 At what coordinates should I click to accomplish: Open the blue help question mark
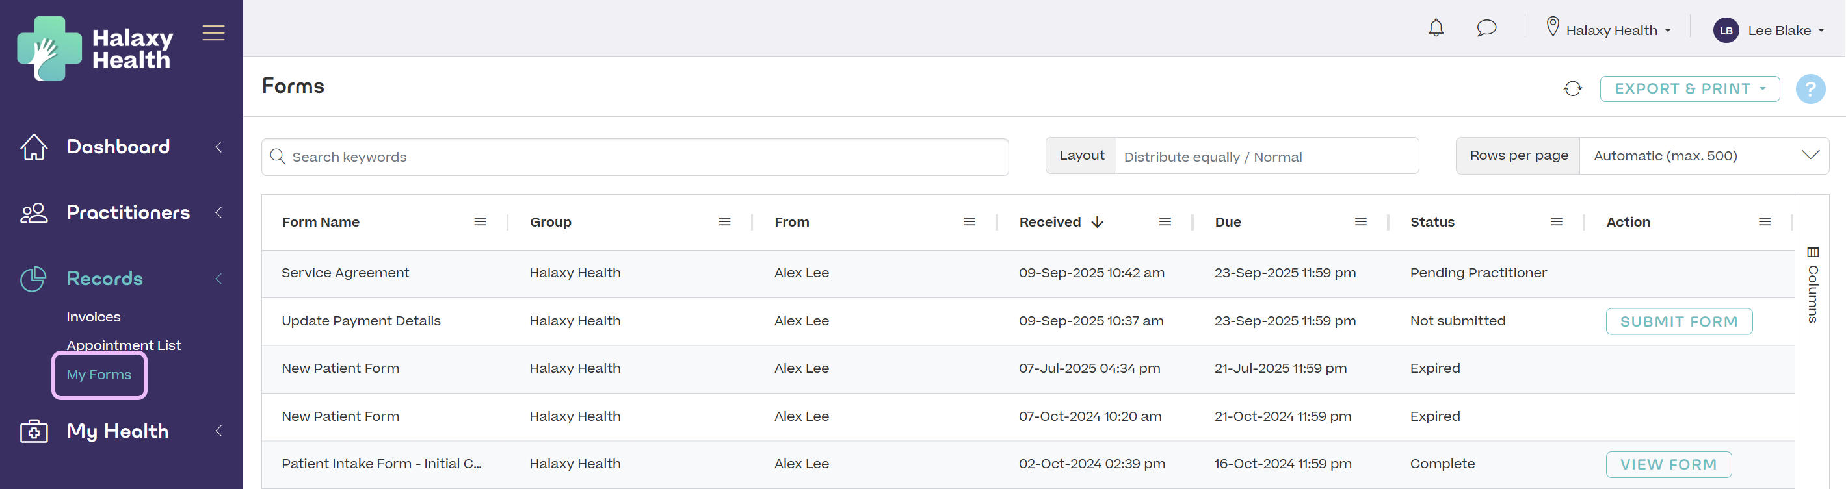[x=1810, y=90]
